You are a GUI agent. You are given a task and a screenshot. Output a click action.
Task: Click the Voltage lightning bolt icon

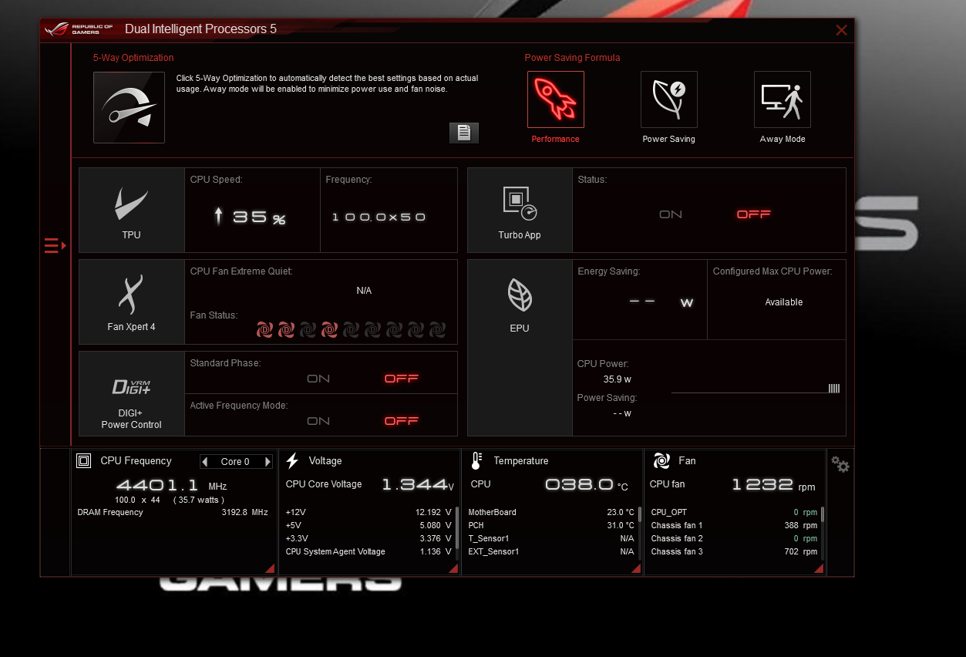(x=292, y=461)
